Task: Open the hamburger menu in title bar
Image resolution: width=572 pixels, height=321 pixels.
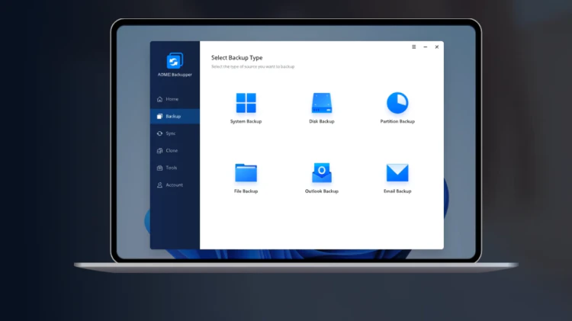Action: click(414, 47)
